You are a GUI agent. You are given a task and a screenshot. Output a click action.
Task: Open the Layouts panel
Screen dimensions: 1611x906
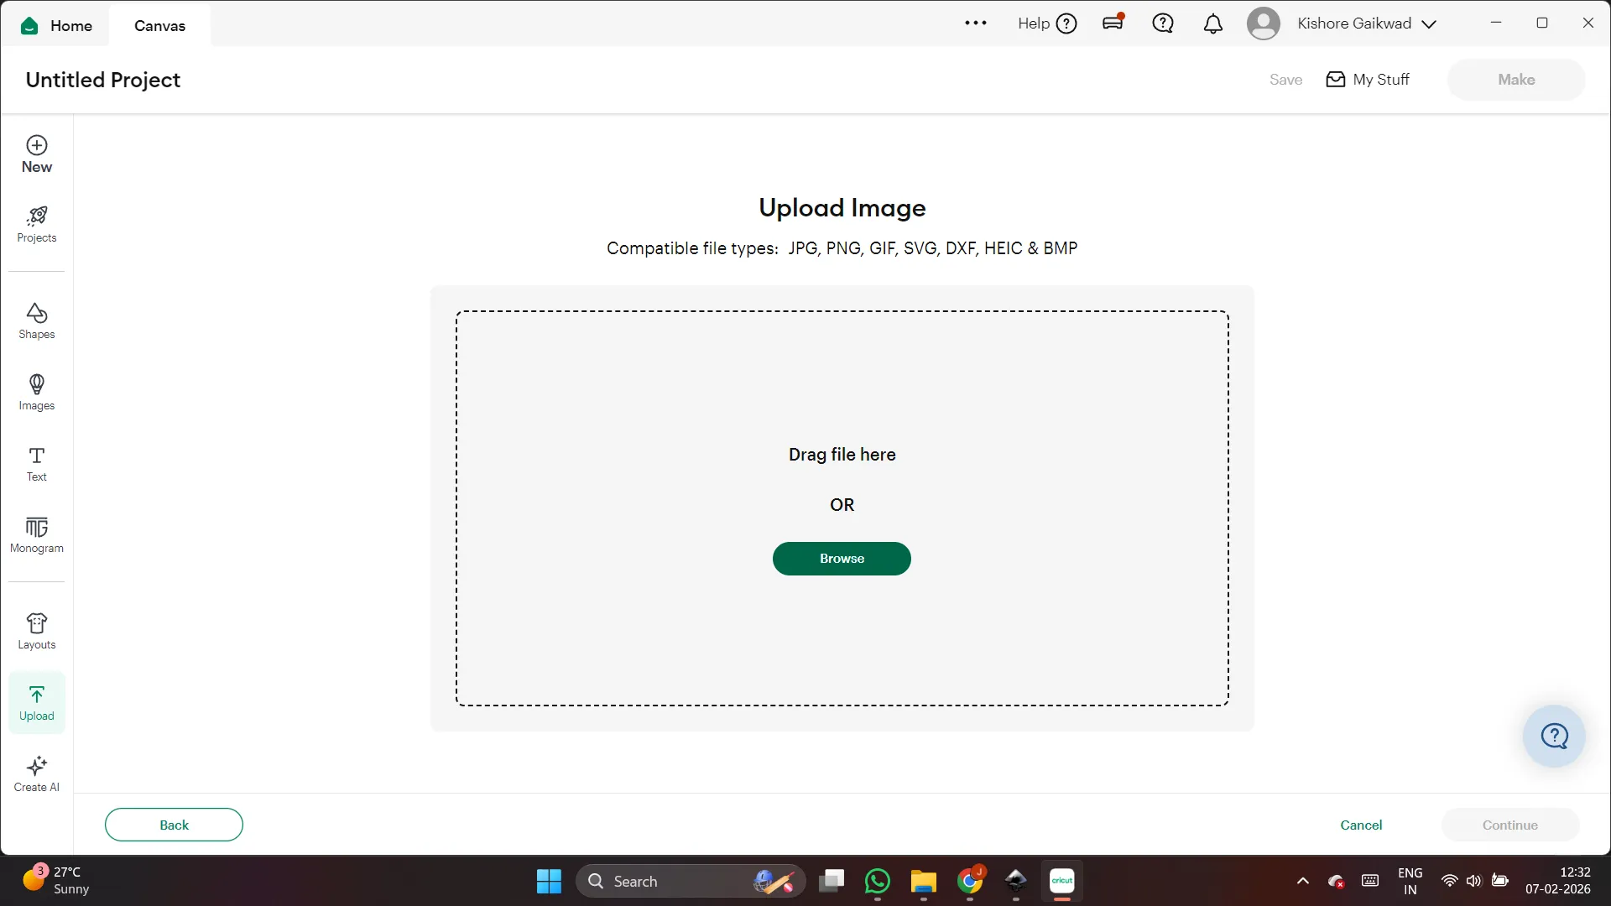37,632
